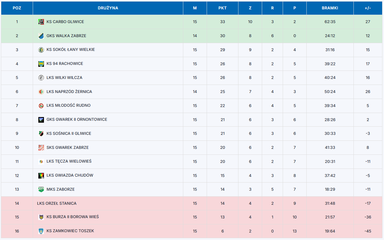384x240 pixels.
Task: Sort table by the PKT column header
Action: (222, 8)
